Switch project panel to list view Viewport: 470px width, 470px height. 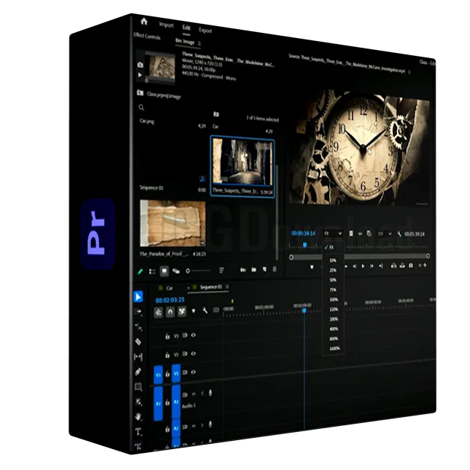coord(152,272)
